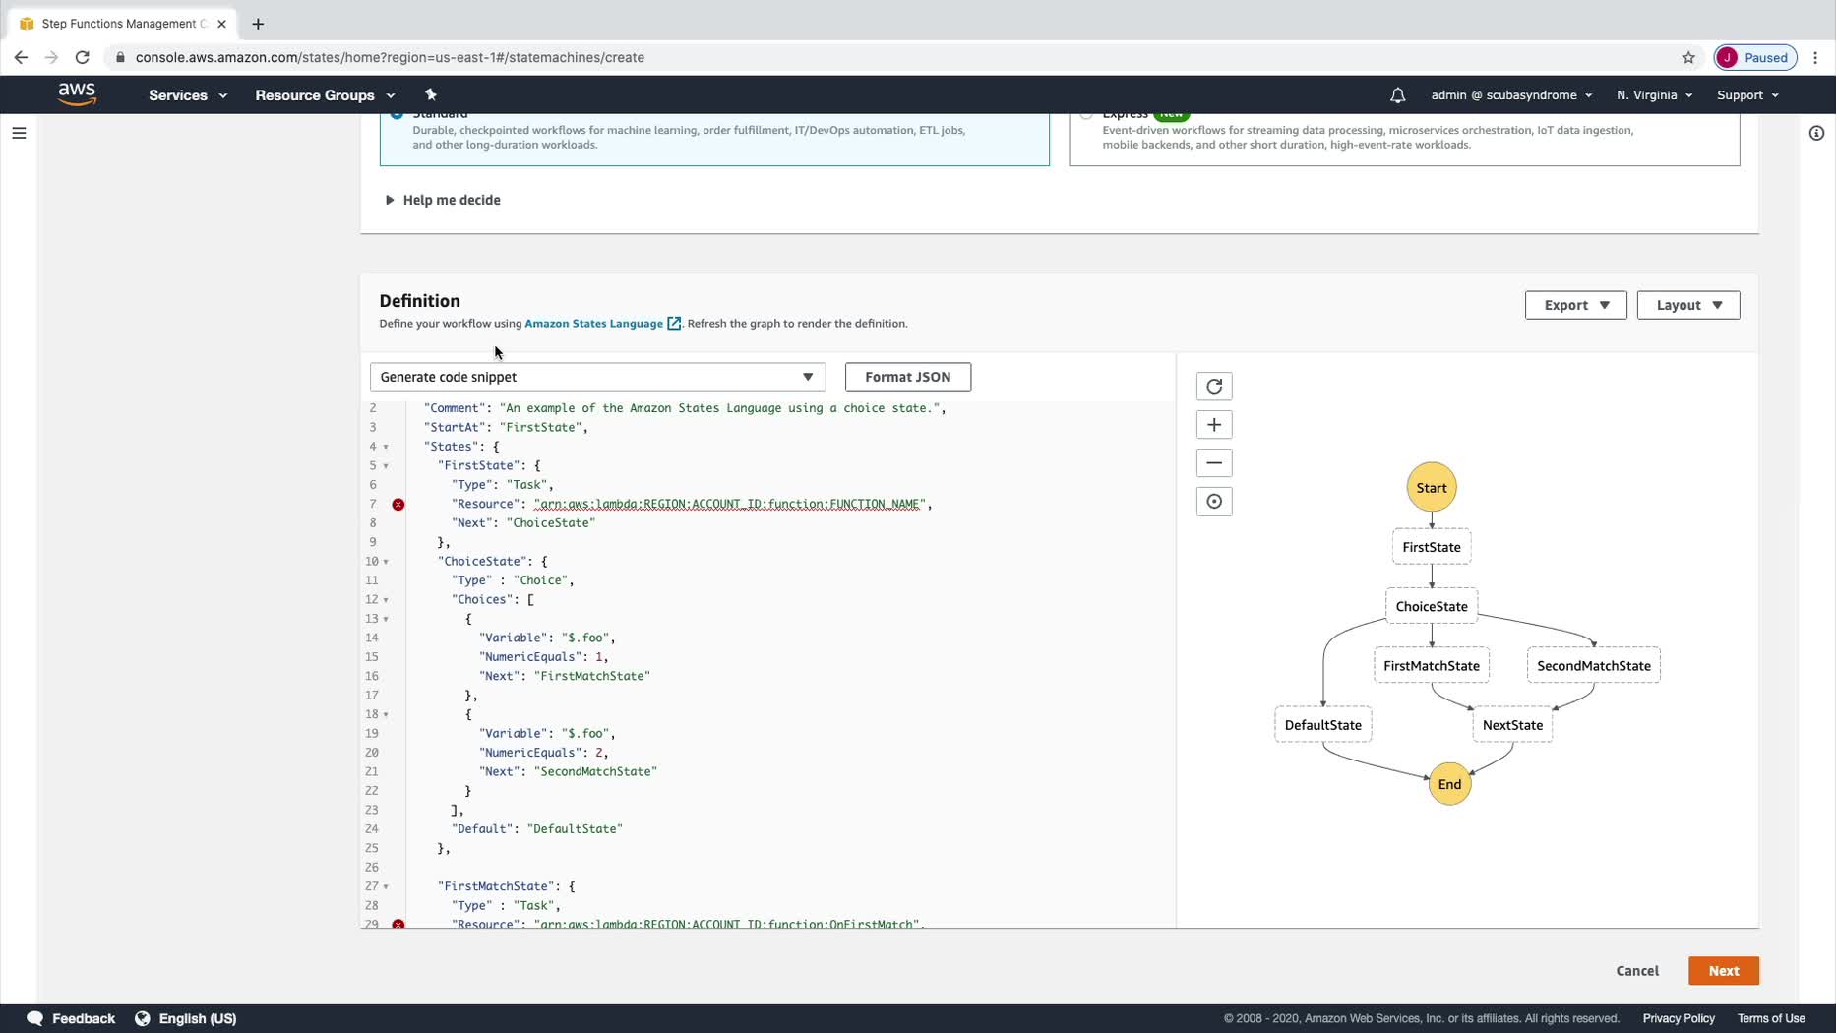Select the FirstState node in graph
The image size is (1836, 1033).
1431,548
